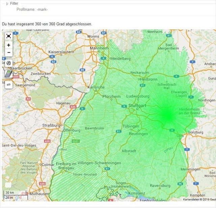
Task: Click the A4 road shield
Action: (28, 99)
